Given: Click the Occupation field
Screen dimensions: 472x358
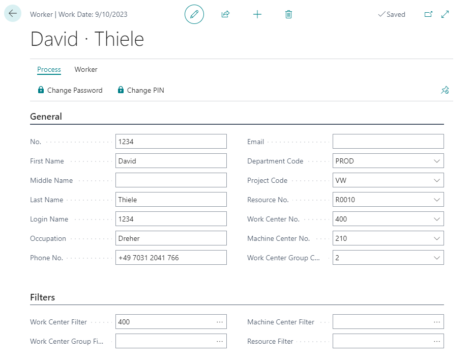Looking at the screenshot, I should 171,238.
